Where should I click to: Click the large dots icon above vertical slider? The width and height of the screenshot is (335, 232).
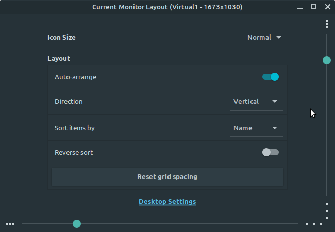(327, 24)
